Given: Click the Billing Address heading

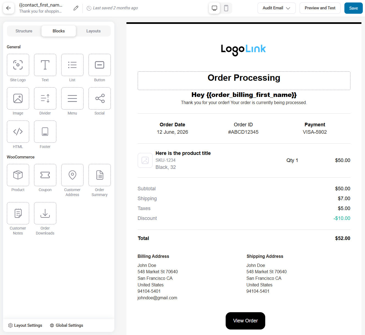Looking at the screenshot, I should tap(153, 256).
